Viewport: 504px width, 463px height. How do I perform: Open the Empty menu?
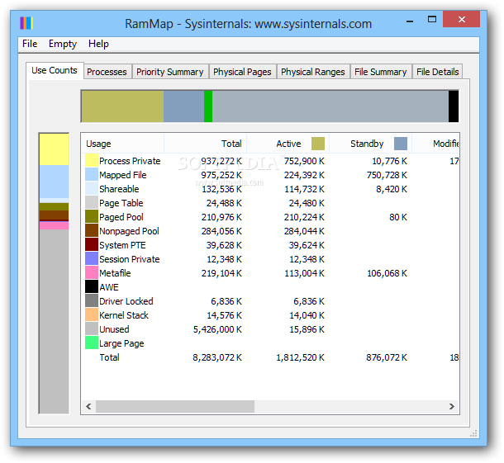point(63,44)
